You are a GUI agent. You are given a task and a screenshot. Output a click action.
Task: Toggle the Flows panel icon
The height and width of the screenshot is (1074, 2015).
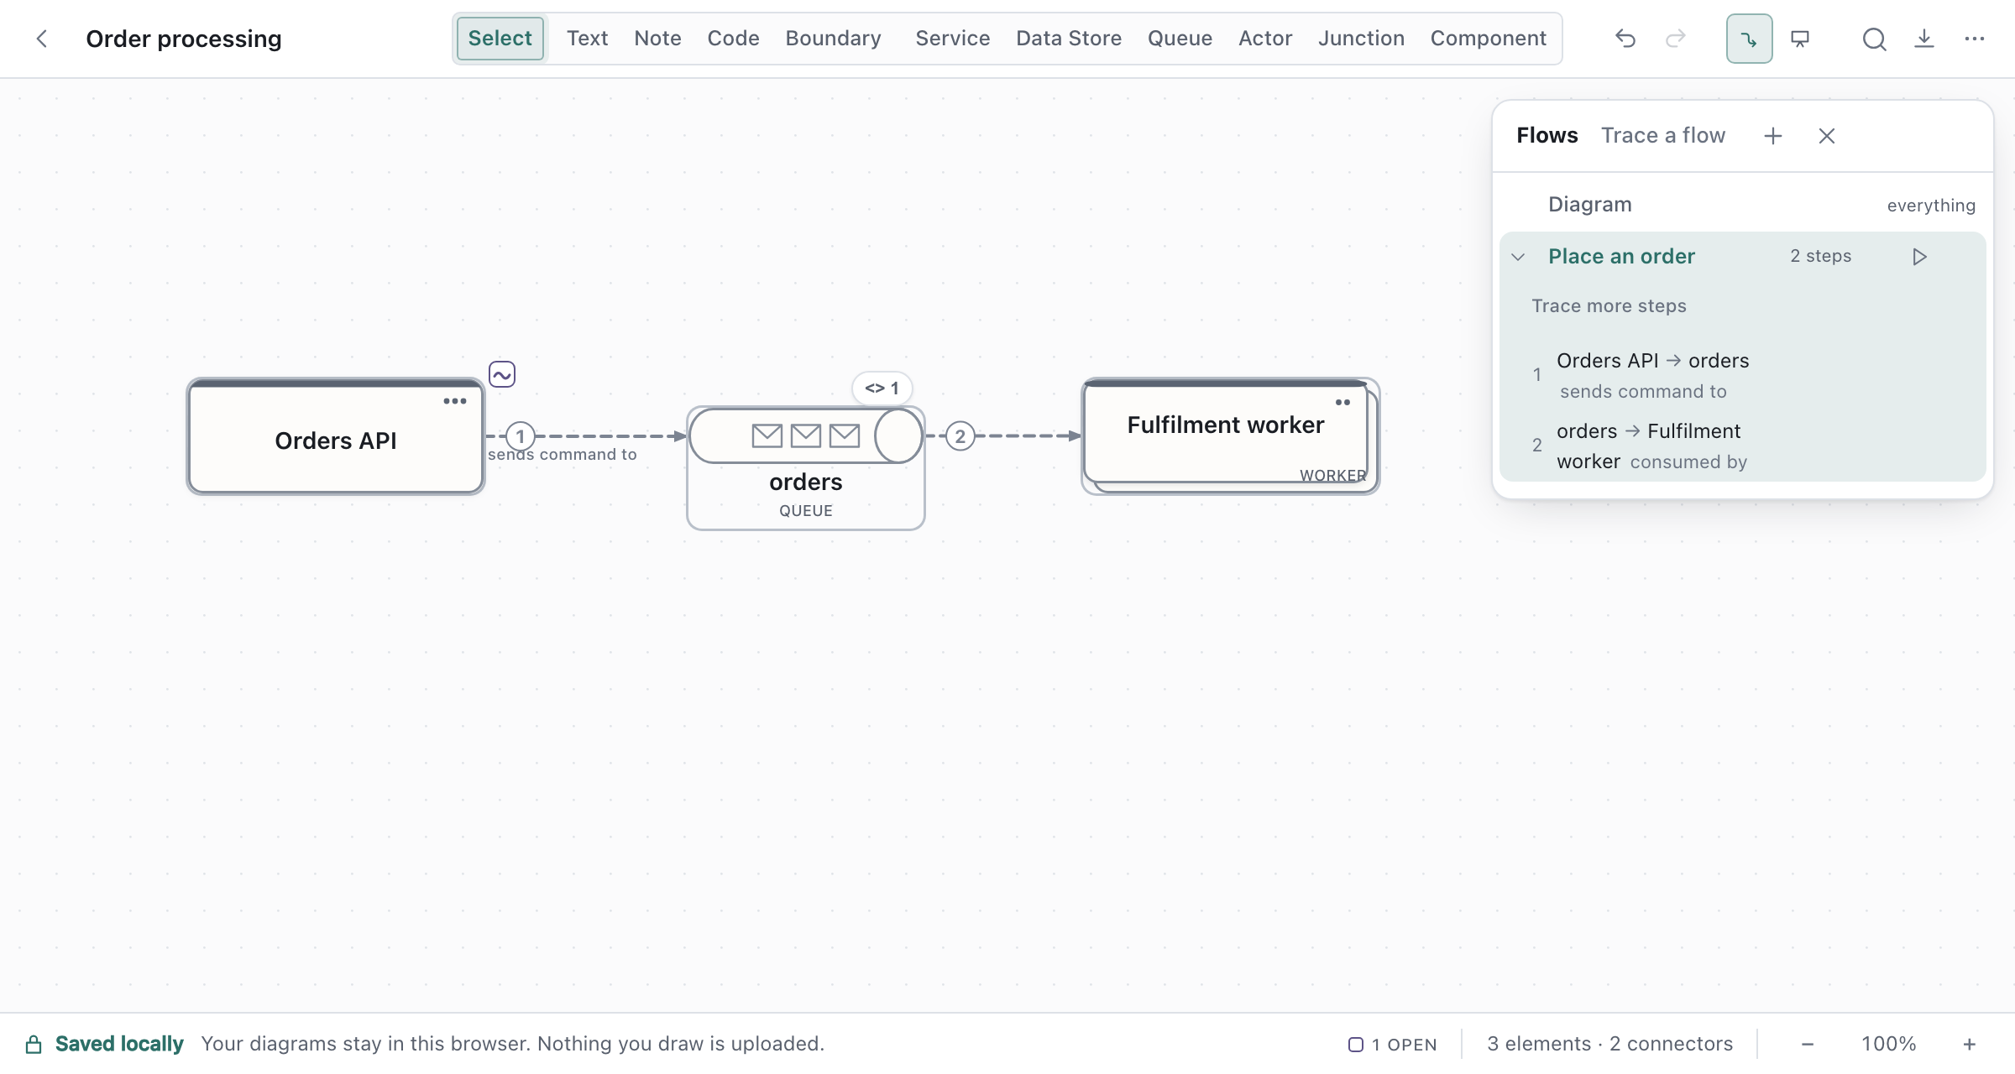1749,39
